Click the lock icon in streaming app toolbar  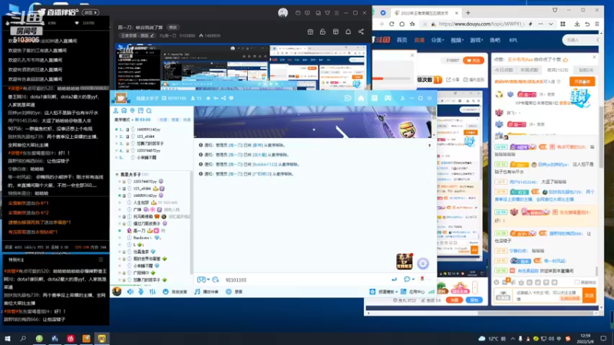click(322, 31)
